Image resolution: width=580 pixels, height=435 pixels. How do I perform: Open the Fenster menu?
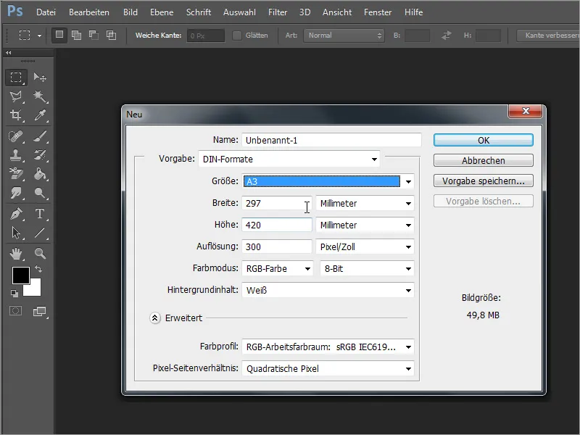[x=378, y=12]
